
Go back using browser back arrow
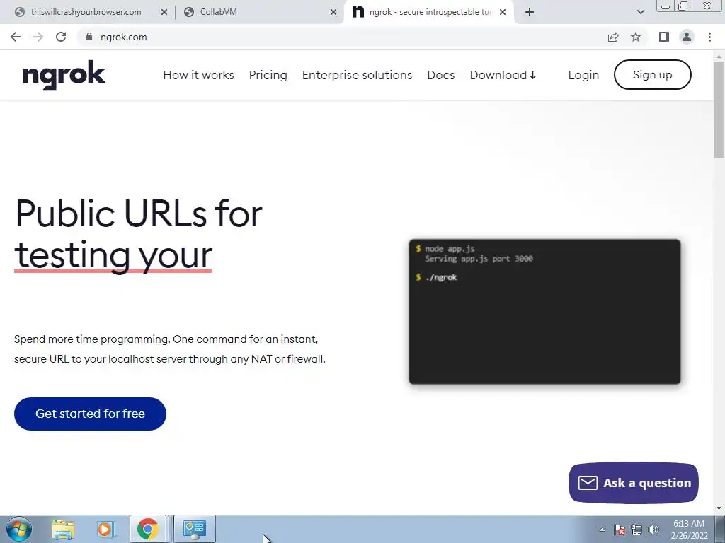(16, 37)
